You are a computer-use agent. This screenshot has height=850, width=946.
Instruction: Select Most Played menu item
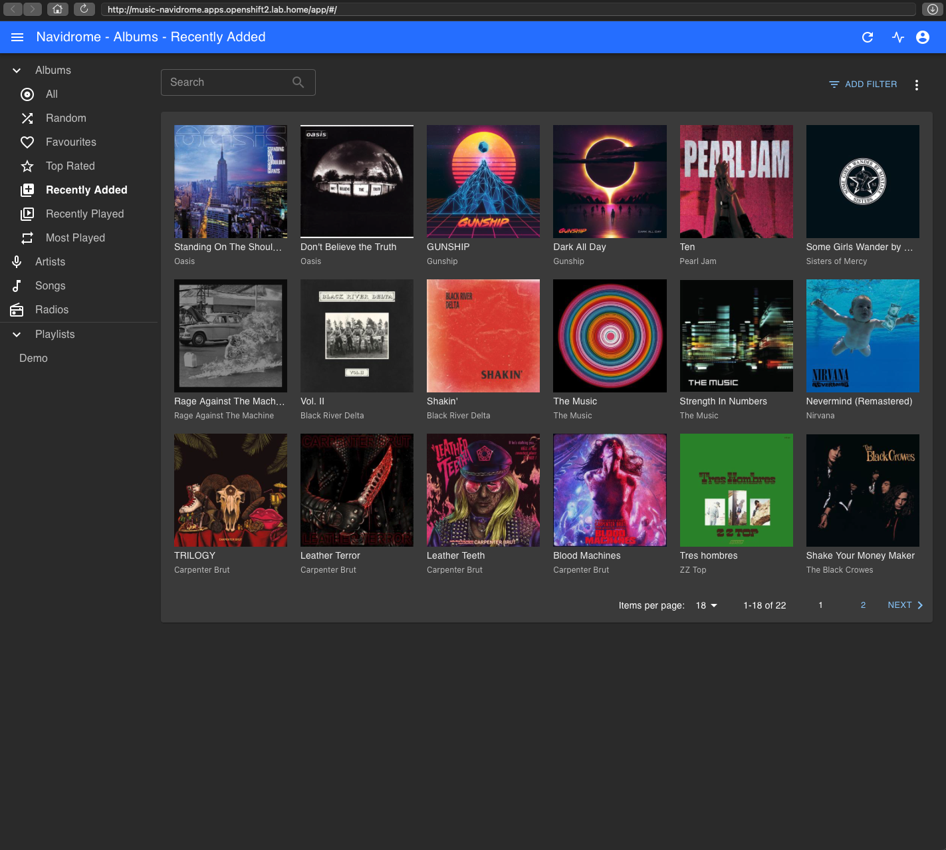tap(78, 238)
